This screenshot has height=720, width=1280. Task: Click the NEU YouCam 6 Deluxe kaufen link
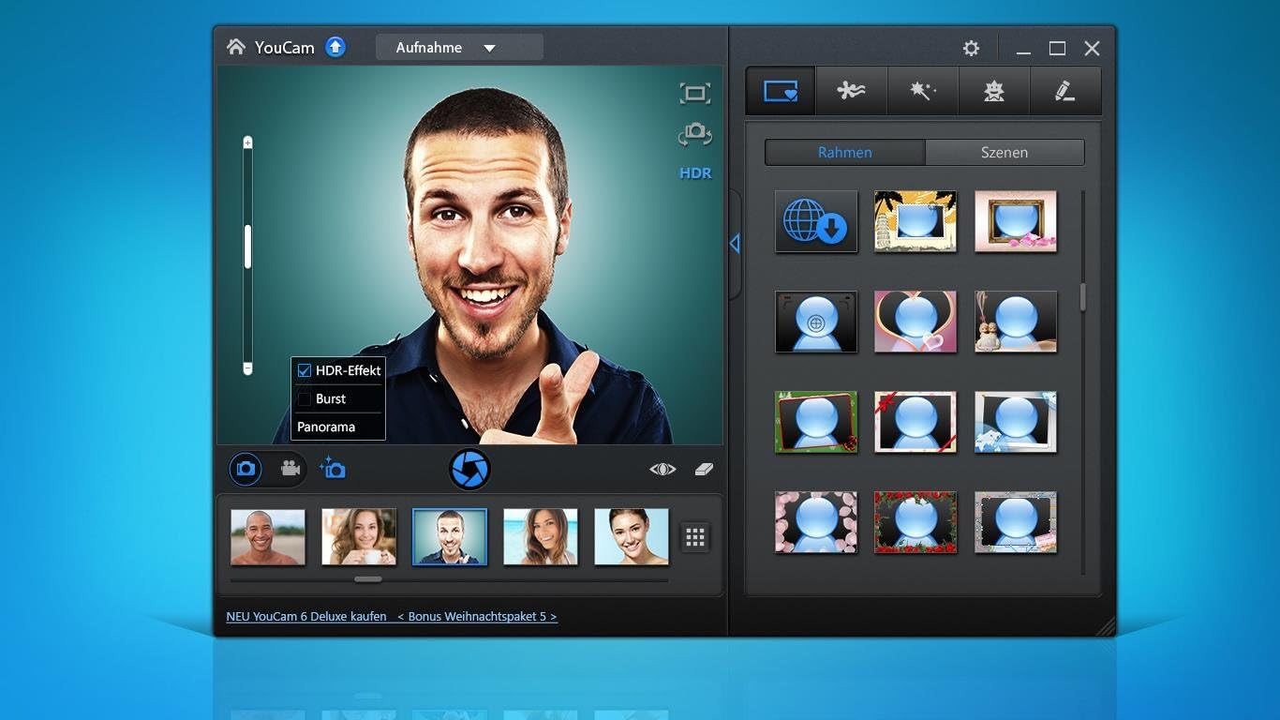pyautogui.click(x=306, y=617)
